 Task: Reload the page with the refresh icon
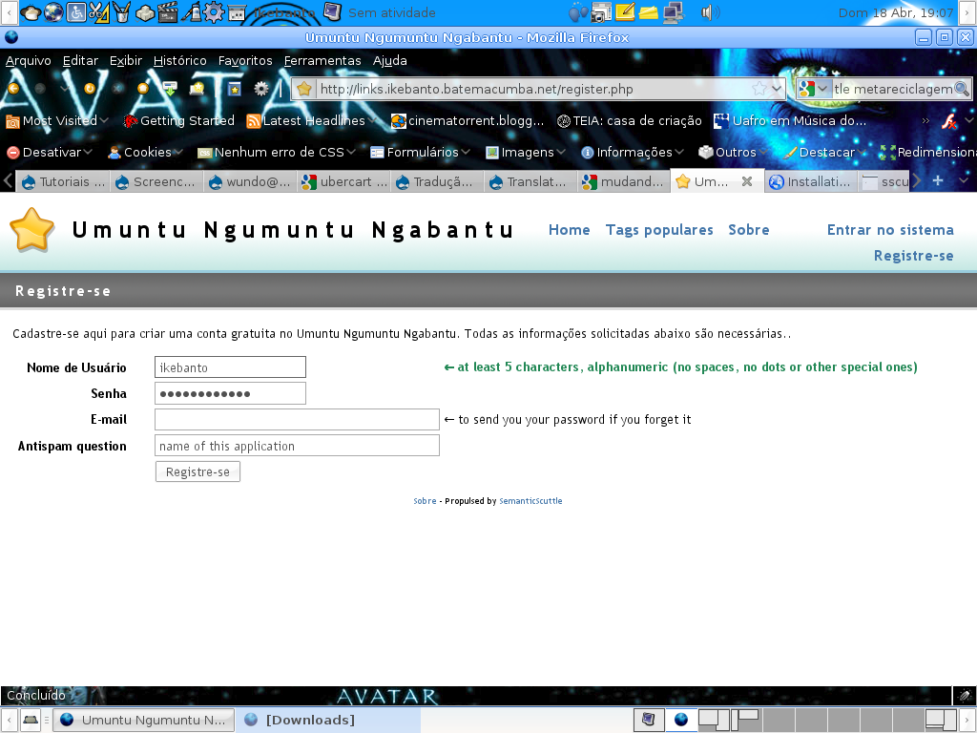tap(90, 89)
